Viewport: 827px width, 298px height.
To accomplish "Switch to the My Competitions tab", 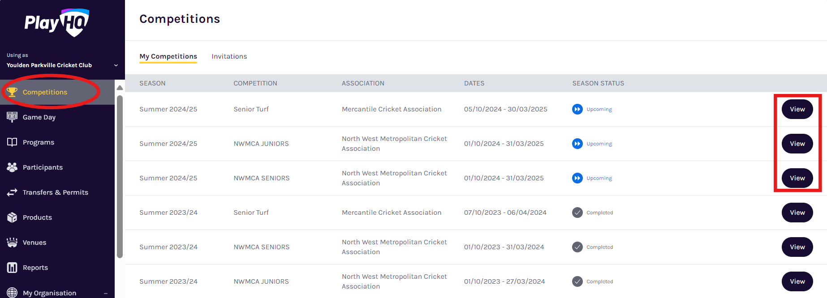I will (x=168, y=56).
